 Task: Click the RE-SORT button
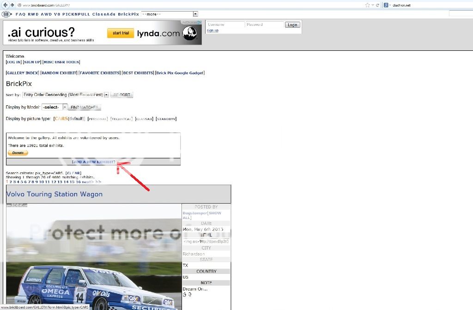point(121,95)
